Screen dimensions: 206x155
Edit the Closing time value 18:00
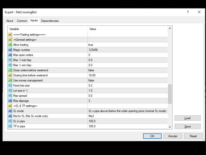[x=128, y=75]
